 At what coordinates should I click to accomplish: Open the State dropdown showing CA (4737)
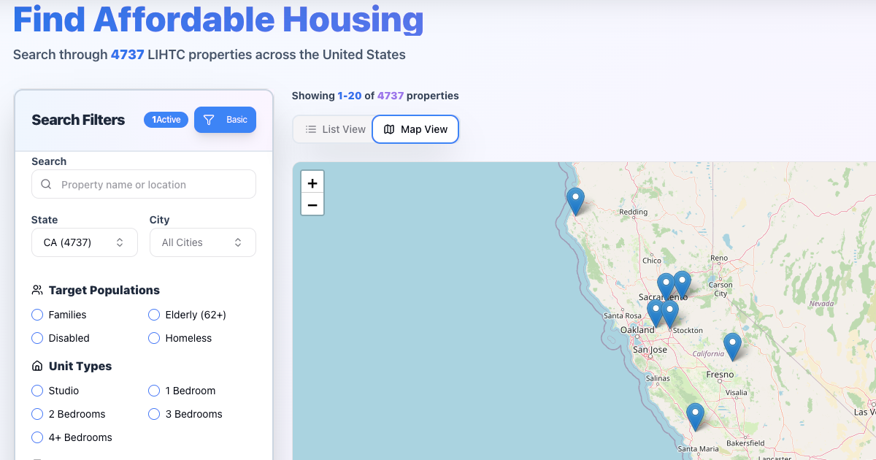click(x=84, y=242)
